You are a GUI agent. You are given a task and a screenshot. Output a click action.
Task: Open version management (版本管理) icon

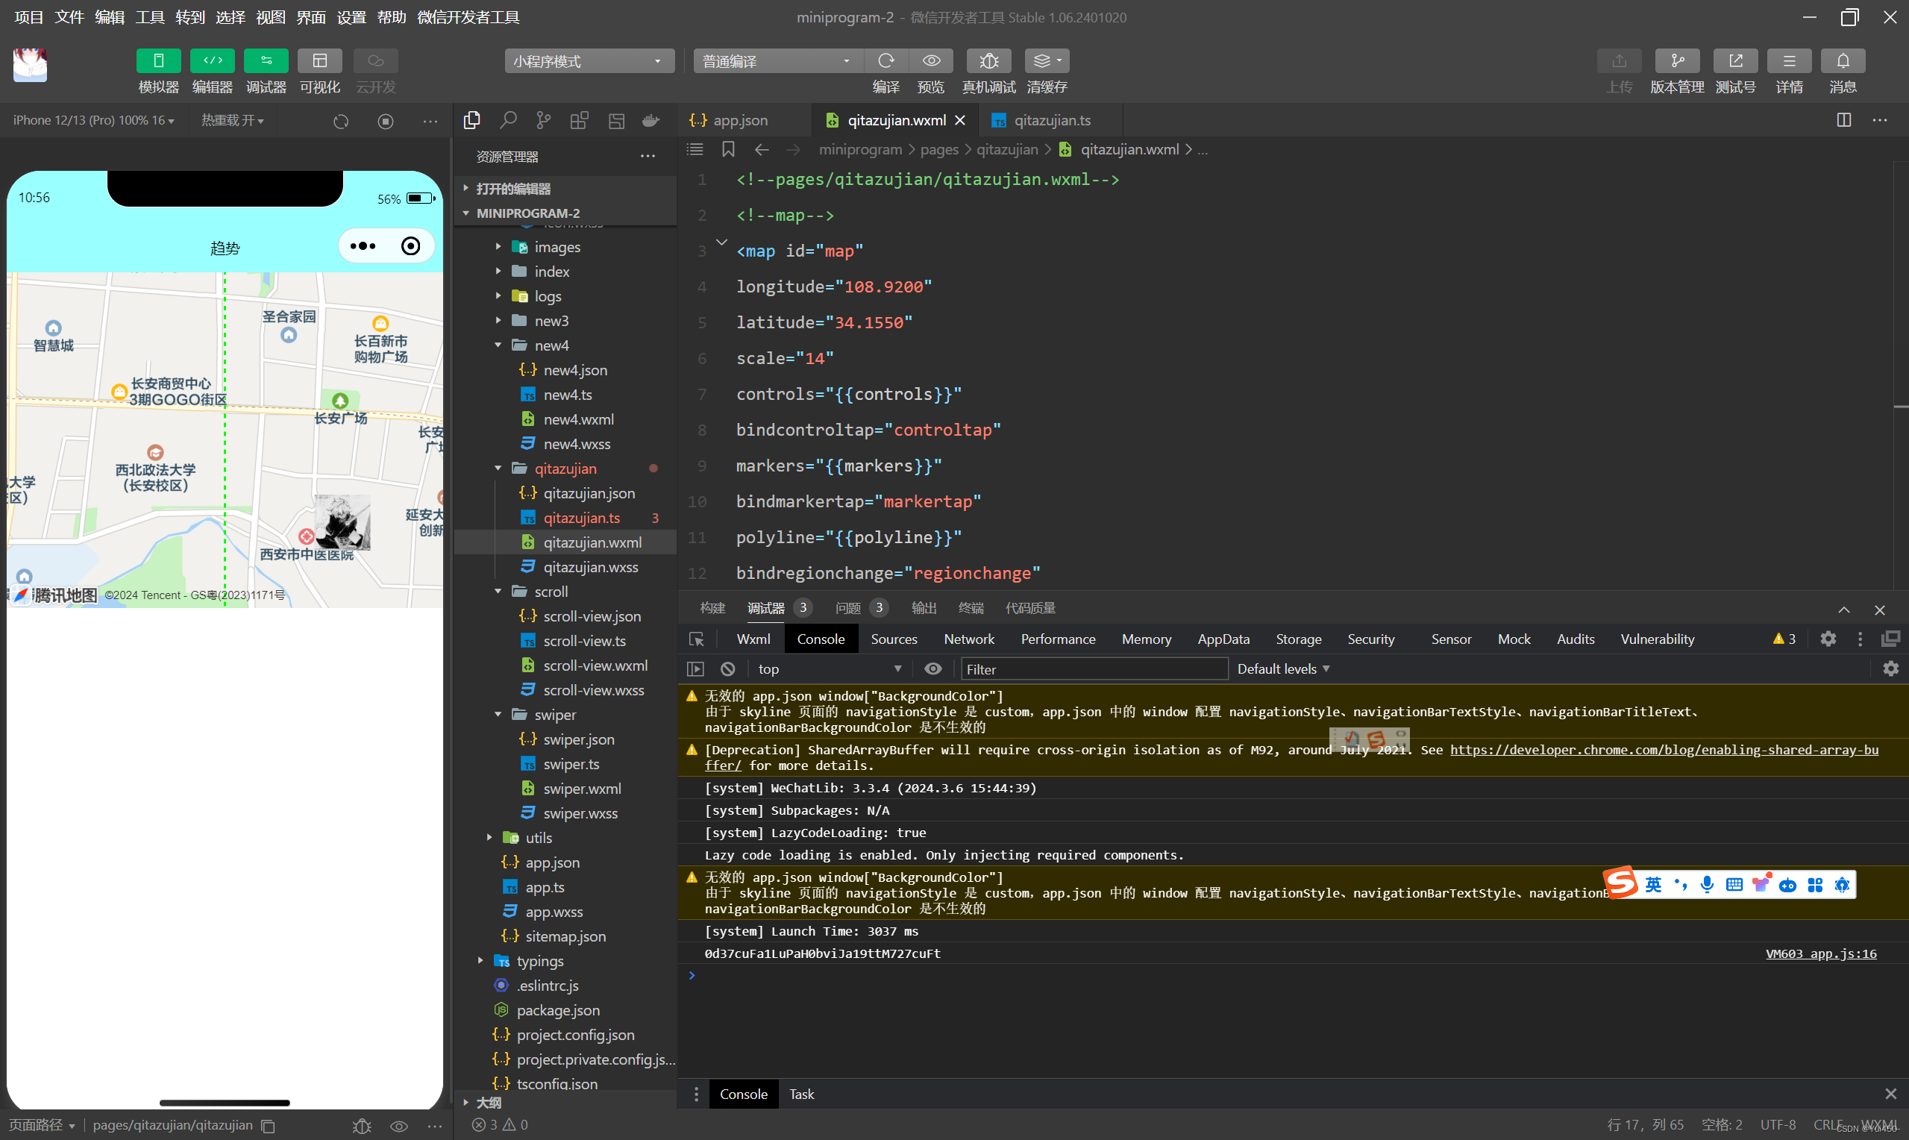pos(1676,60)
